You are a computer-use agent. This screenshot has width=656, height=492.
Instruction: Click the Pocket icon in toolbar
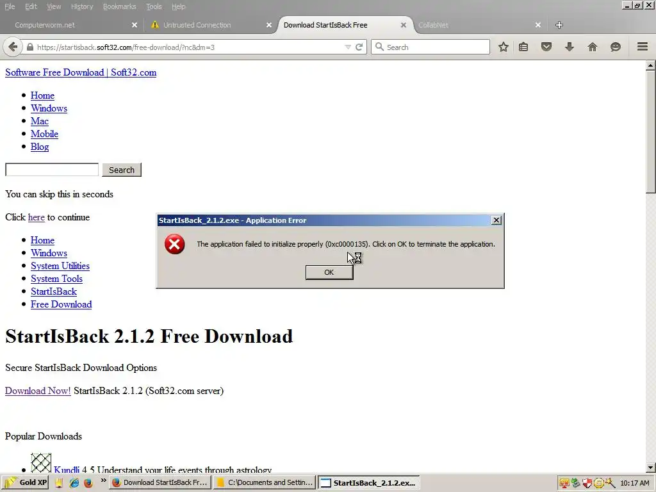tap(546, 47)
